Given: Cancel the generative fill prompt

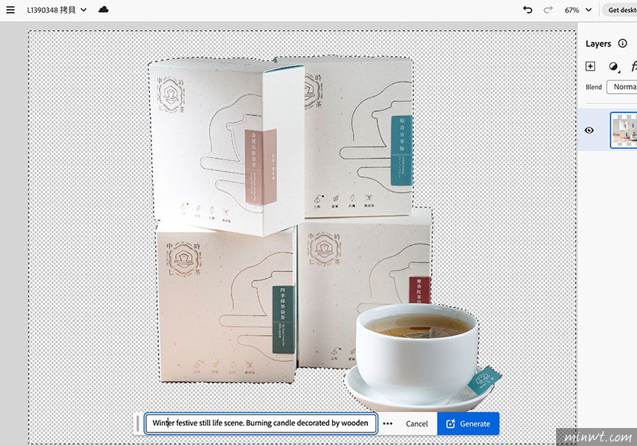Looking at the screenshot, I should (x=417, y=424).
